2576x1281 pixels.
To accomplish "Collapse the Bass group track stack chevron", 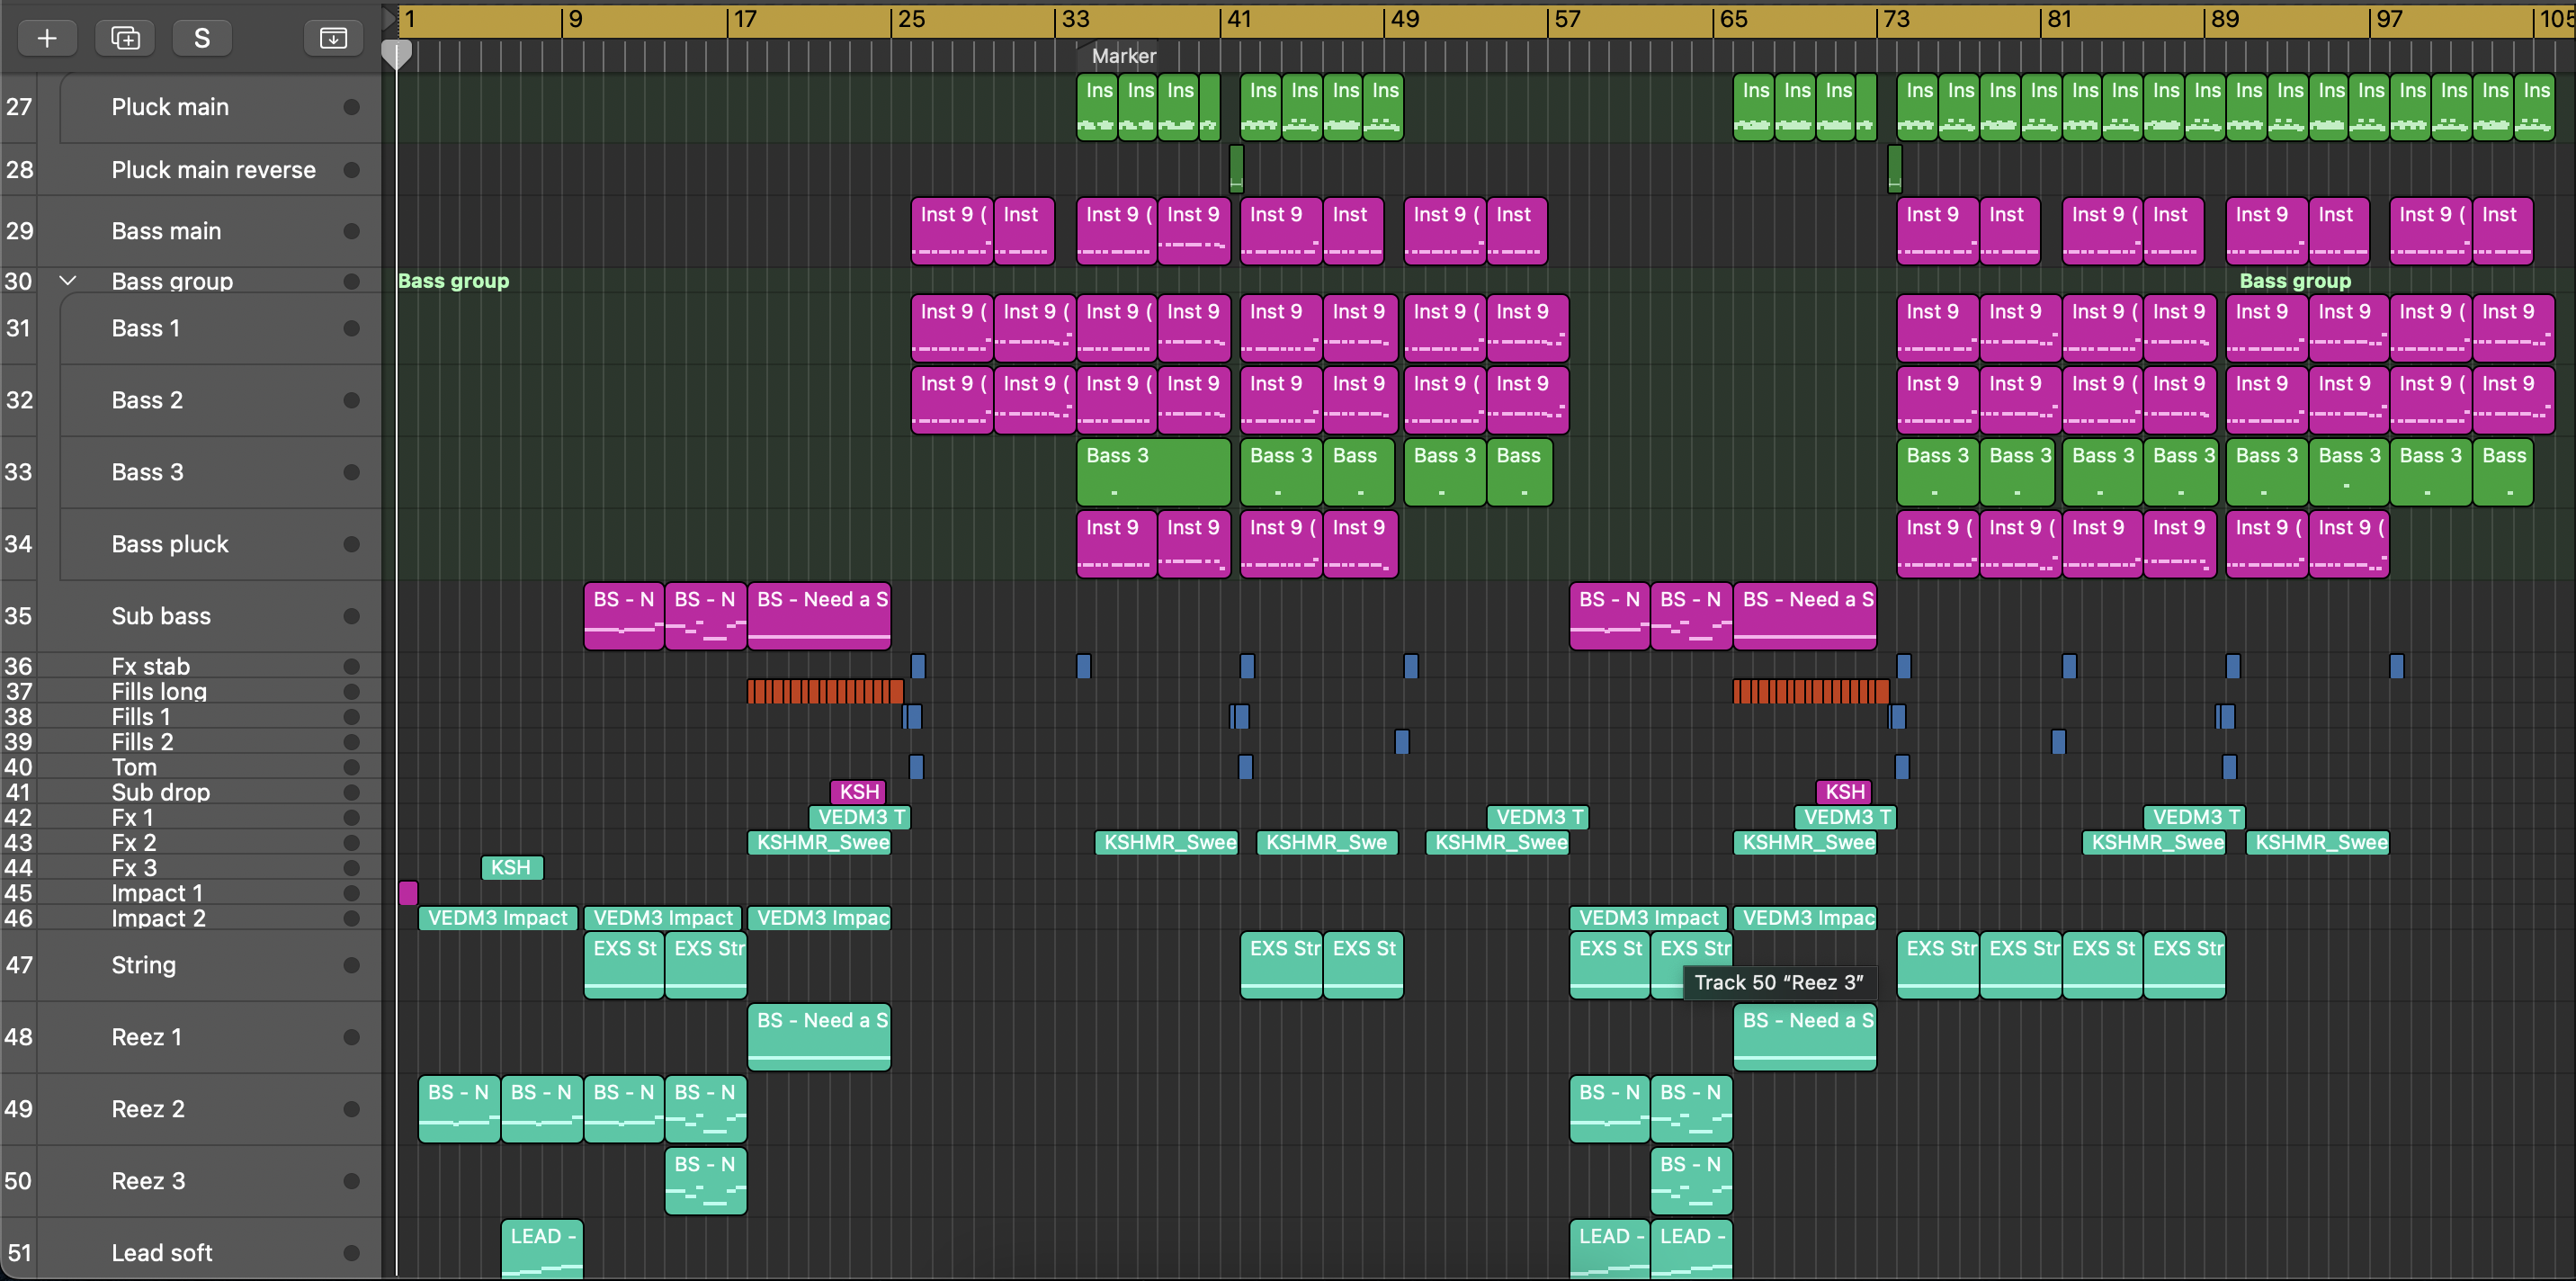I will (x=68, y=281).
